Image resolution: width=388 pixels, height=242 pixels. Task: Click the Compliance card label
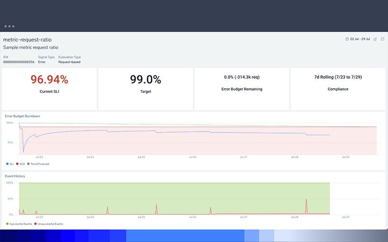click(338, 89)
